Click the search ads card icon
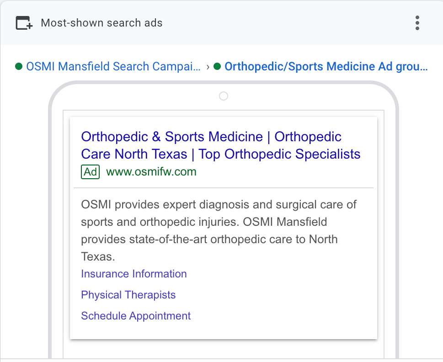This screenshot has width=443, height=362. click(x=24, y=23)
